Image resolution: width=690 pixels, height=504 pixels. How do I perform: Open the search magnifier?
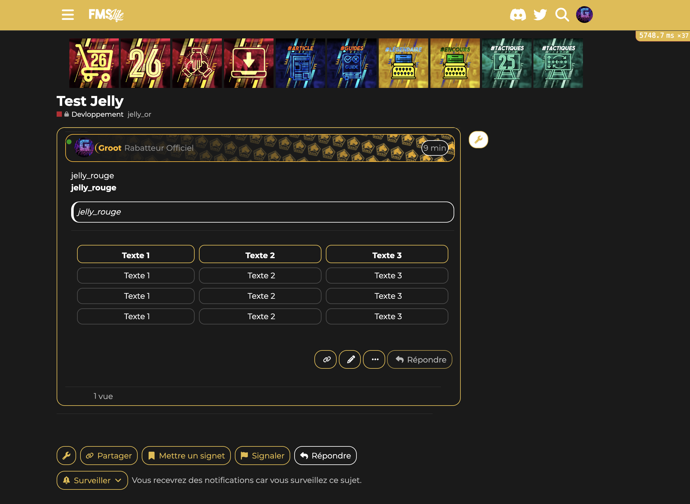point(562,15)
